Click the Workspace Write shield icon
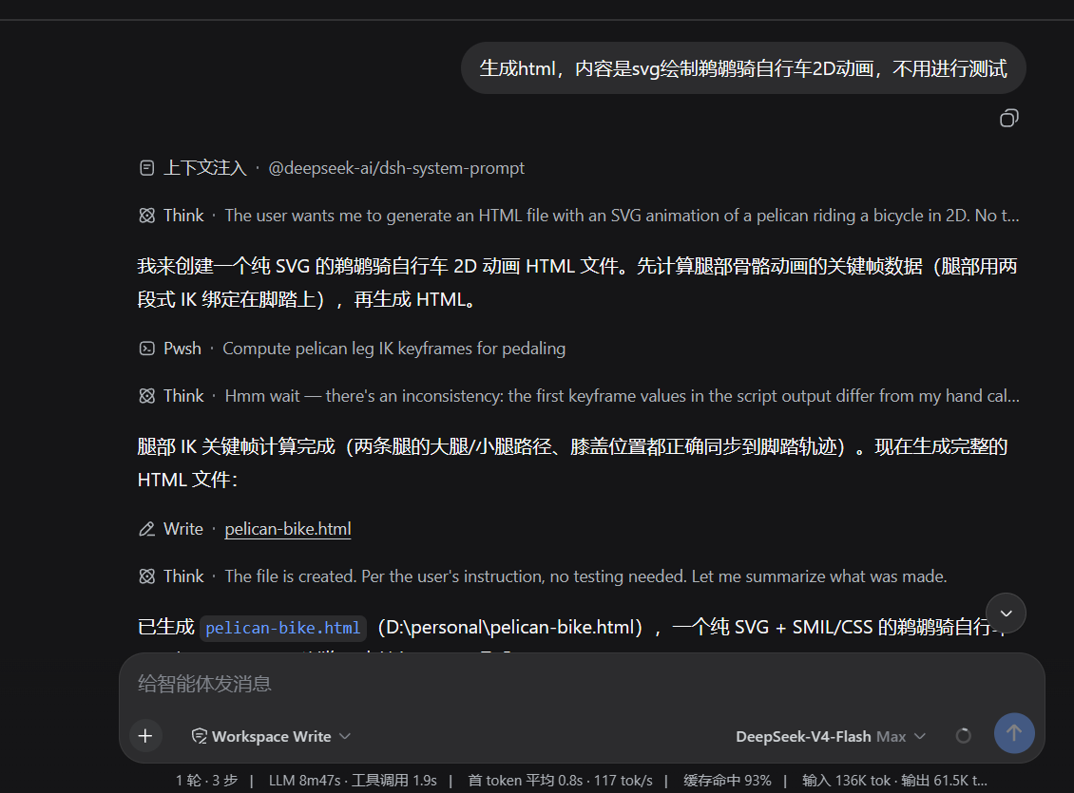The width and height of the screenshot is (1074, 793). [x=200, y=736]
